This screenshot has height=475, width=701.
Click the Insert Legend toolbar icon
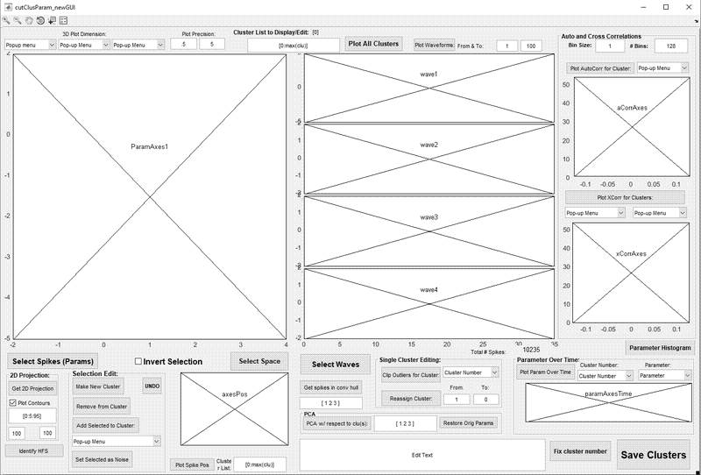[x=63, y=20]
